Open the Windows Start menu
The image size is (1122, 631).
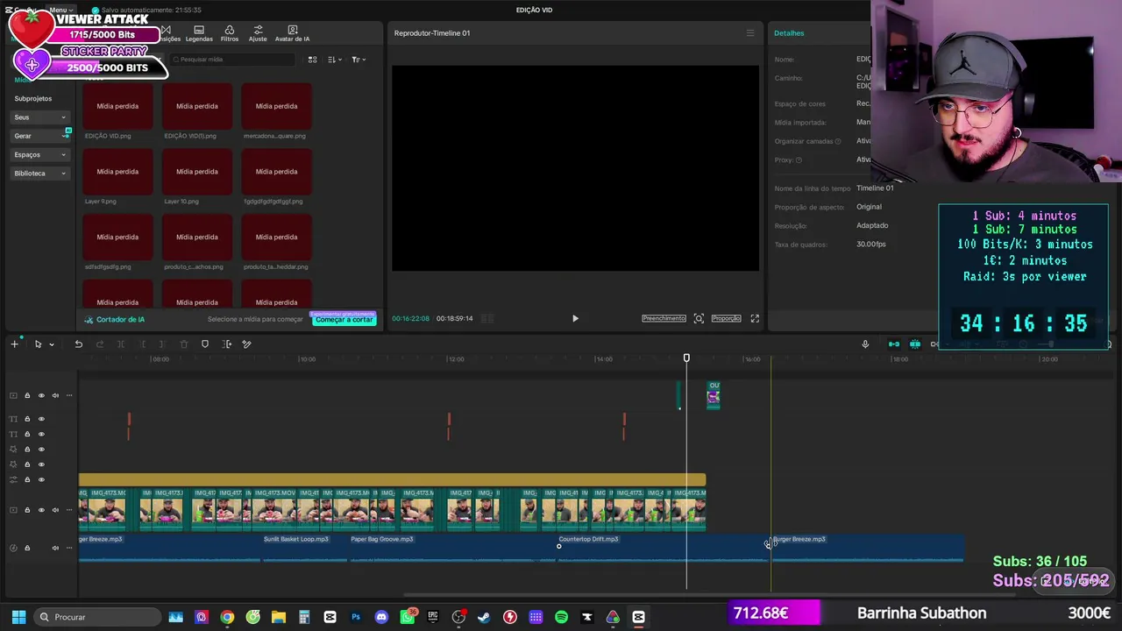click(x=18, y=617)
